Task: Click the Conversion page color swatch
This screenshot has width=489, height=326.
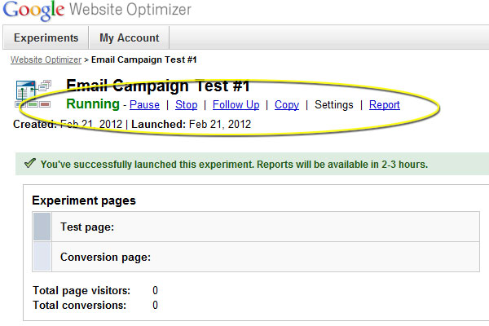Action: click(x=42, y=257)
